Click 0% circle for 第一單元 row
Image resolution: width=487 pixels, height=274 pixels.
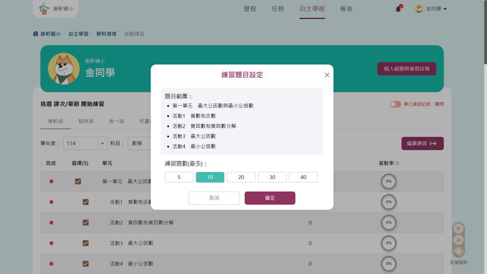[x=388, y=182]
